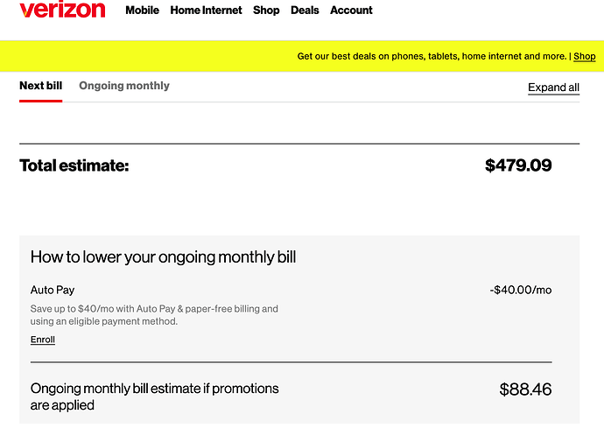Click the $479.09 total amount
The width and height of the screenshot is (604, 435).
pos(518,165)
